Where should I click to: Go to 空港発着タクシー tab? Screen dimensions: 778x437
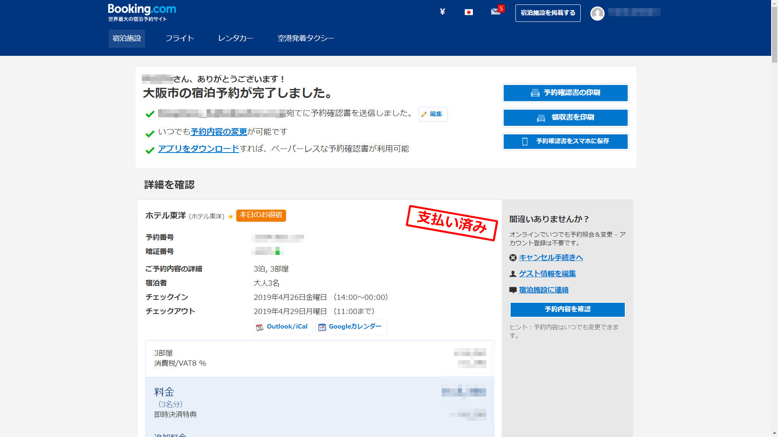click(x=306, y=38)
